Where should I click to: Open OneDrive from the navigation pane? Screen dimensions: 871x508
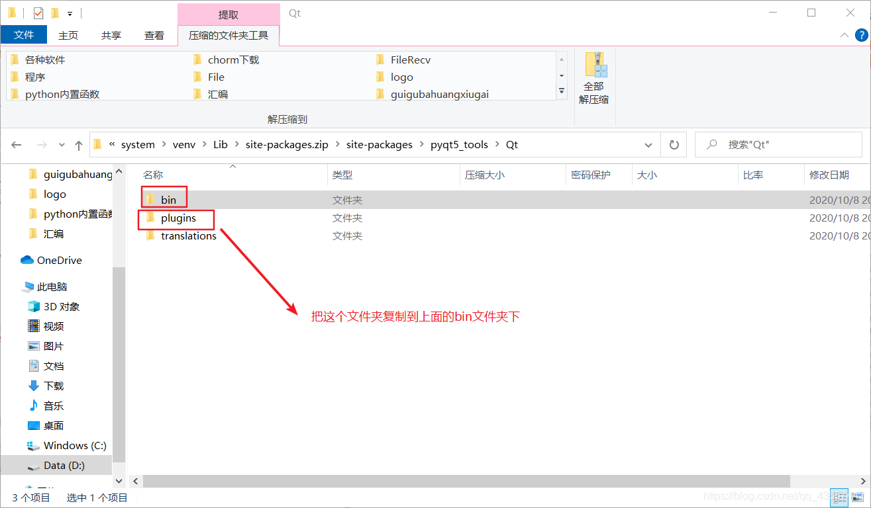59,260
